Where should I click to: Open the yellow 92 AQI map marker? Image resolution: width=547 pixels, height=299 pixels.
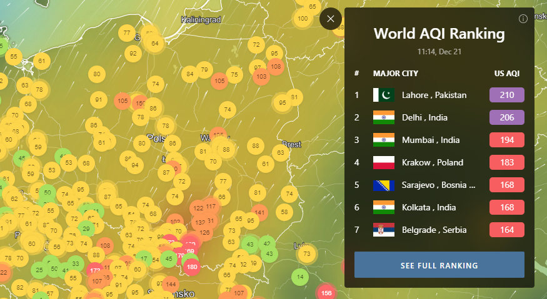click(x=133, y=54)
